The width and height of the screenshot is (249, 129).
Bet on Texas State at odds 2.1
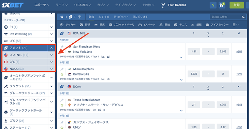(194, 105)
